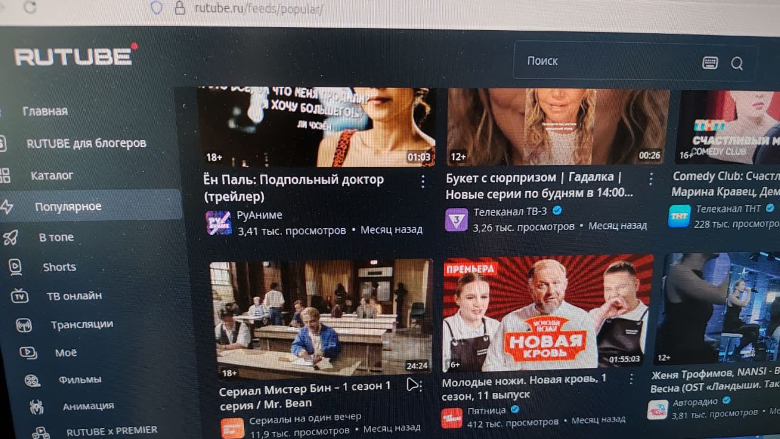The width and height of the screenshot is (780, 439).
Task: Open the Телеканал ТНТ channel avatar
Action: coord(679,216)
